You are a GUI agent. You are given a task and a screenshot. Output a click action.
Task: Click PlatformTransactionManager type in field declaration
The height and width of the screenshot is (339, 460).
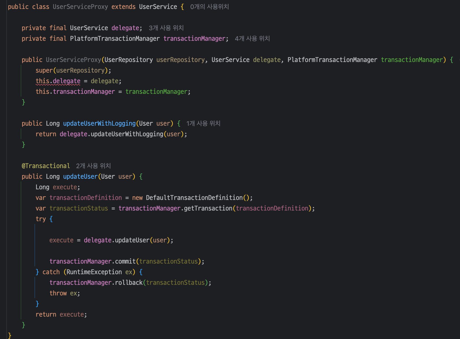pyautogui.click(x=115, y=38)
